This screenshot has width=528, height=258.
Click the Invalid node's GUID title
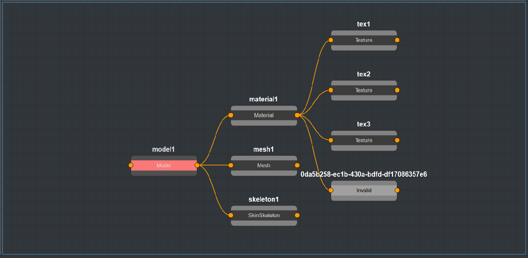coord(363,174)
